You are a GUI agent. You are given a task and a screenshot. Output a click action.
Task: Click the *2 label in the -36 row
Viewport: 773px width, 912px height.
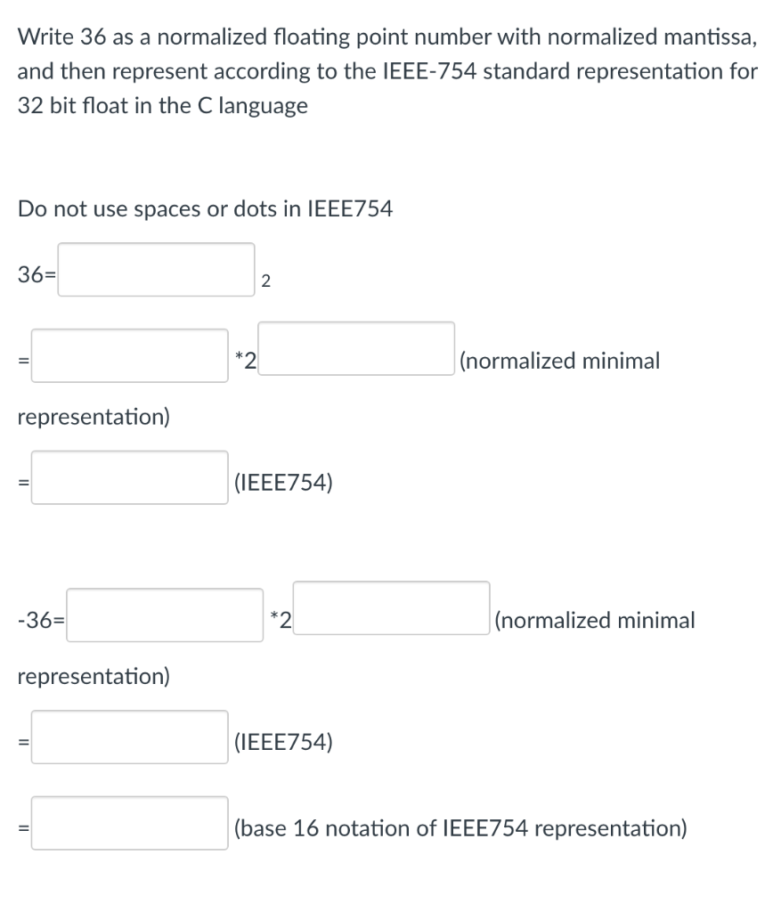pyautogui.click(x=277, y=620)
